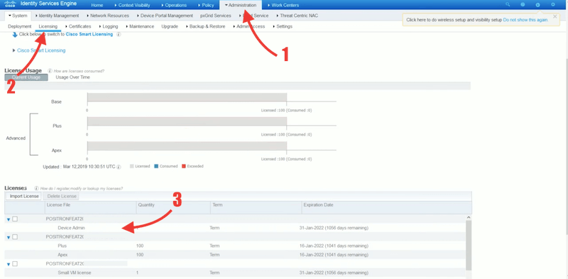The height and width of the screenshot is (279, 568).
Task: Open the Settings tab under System
Action: point(282,26)
